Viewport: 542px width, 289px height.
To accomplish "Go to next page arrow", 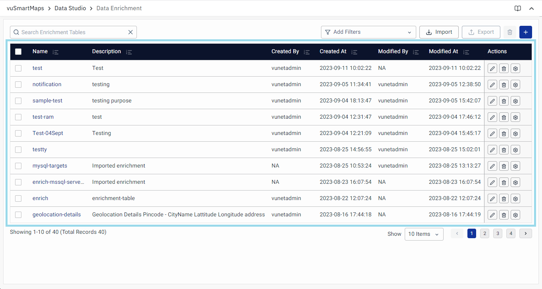I will pos(526,233).
